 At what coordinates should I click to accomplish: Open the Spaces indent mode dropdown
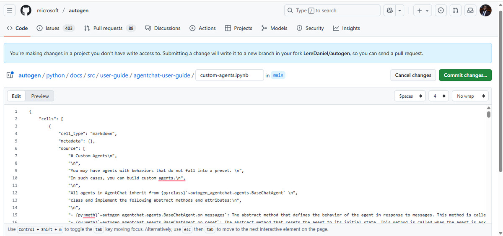pos(410,96)
